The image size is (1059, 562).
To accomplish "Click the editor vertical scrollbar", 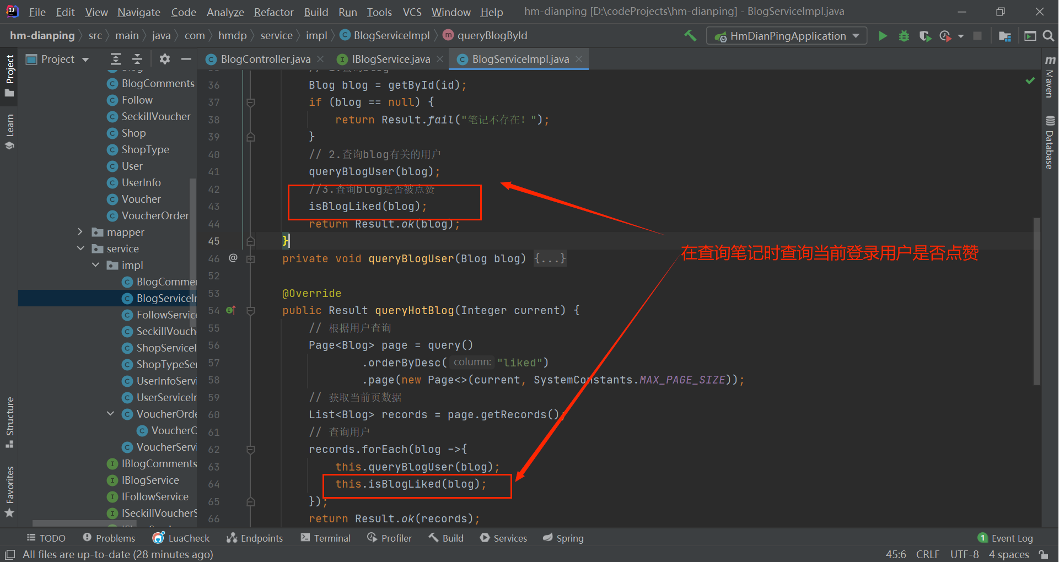I will pos(1036,301).
